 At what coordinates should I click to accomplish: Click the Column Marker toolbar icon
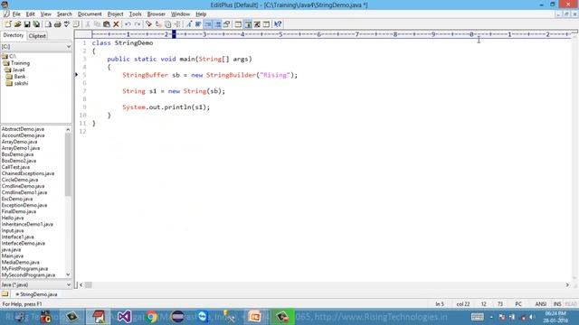[x=227, y=24]
